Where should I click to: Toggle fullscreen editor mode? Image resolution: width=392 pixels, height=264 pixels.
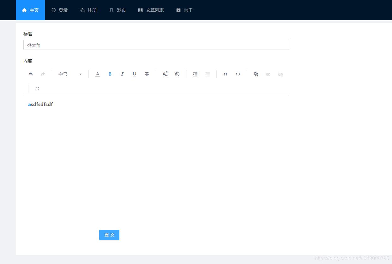pyautogui.click(x=37, y=89)
